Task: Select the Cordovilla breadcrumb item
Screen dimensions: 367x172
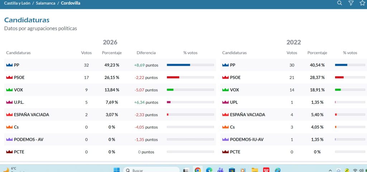Action: tap(71, 3)
